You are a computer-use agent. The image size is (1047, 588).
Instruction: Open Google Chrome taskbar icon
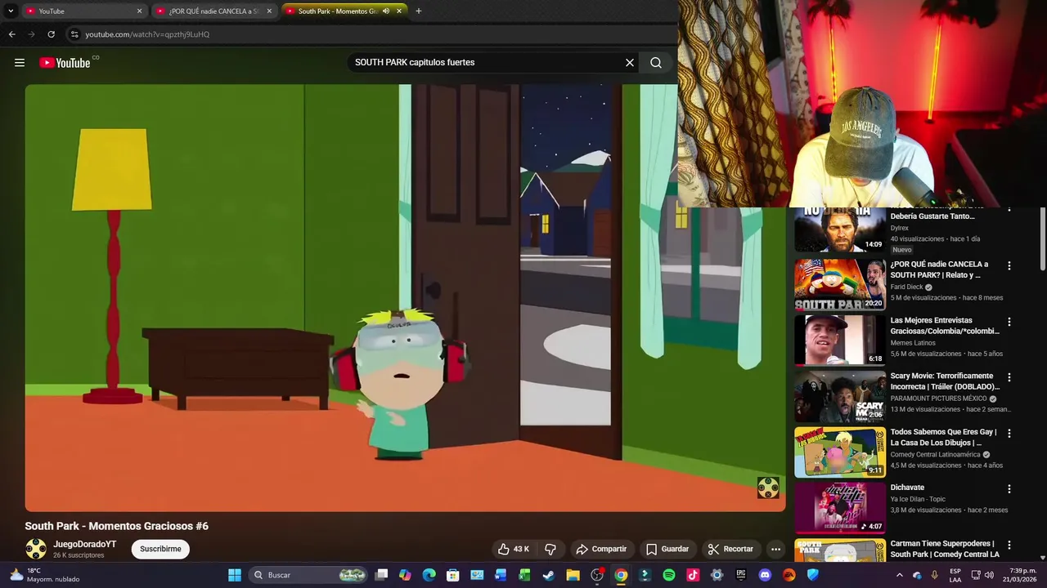(x=621, y=575)
